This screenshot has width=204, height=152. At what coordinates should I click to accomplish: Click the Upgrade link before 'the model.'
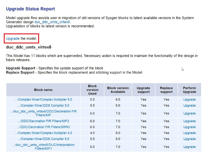(13, 38)
